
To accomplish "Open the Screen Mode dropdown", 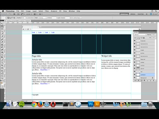I will click(x=41, y=14).
